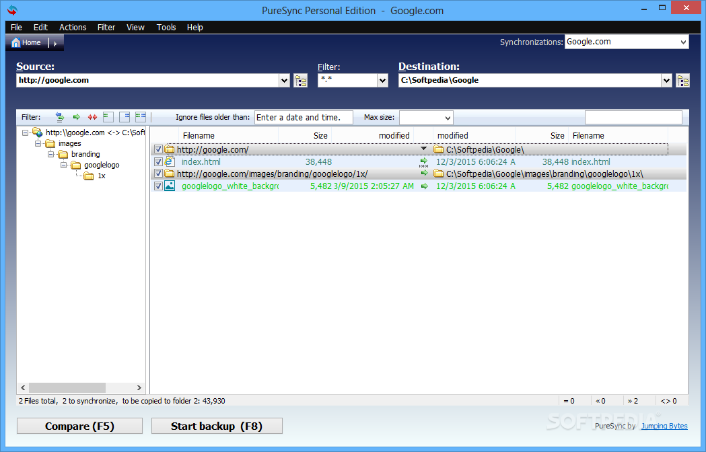The height and width of the screenshot is (452, 706).
Task: Click the folder icon beside C:\Softpedia\Google\images\branding path
Action: [x=439, y=174]
